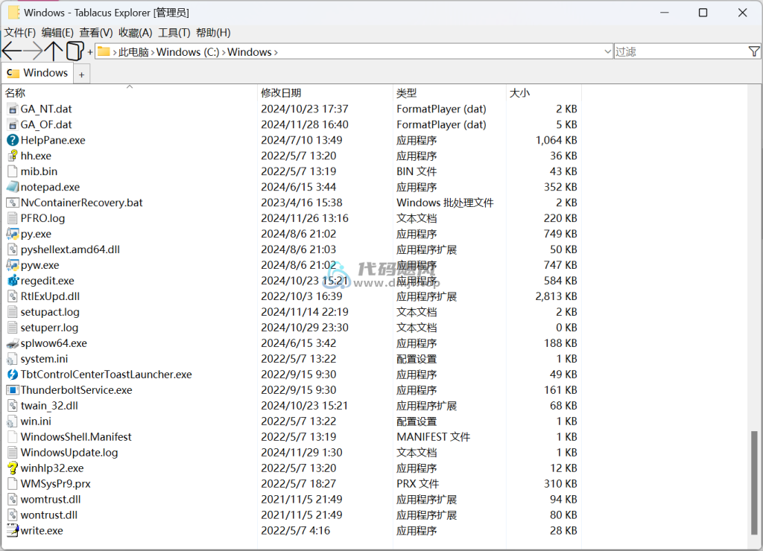Click the Windows breadcrumb segment
Viewport: 763px width, 551px height.
point(250,52)
